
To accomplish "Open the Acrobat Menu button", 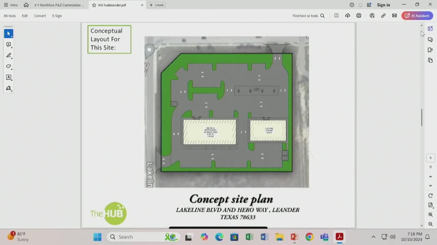I will pos(11,5).
